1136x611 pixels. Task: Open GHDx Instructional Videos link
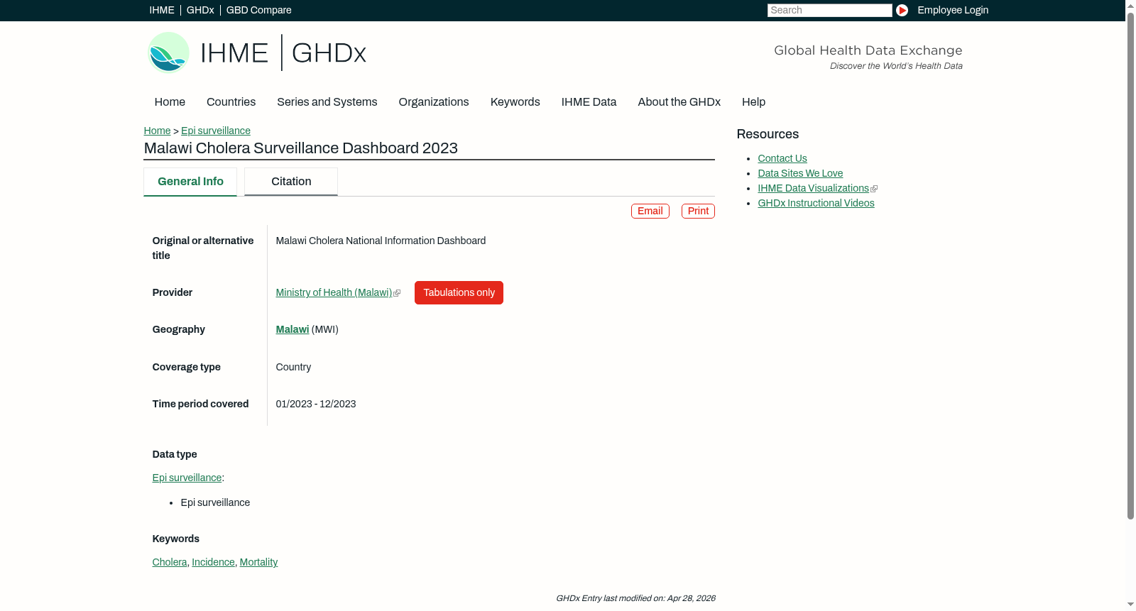816,204
